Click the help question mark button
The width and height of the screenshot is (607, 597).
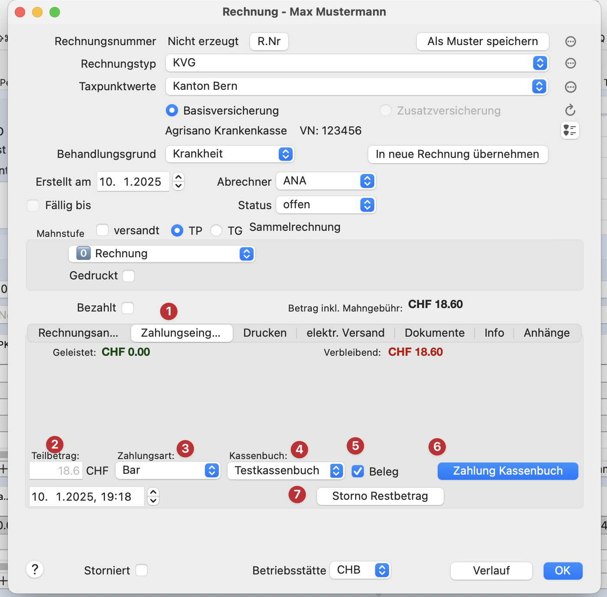pos(35,569)
